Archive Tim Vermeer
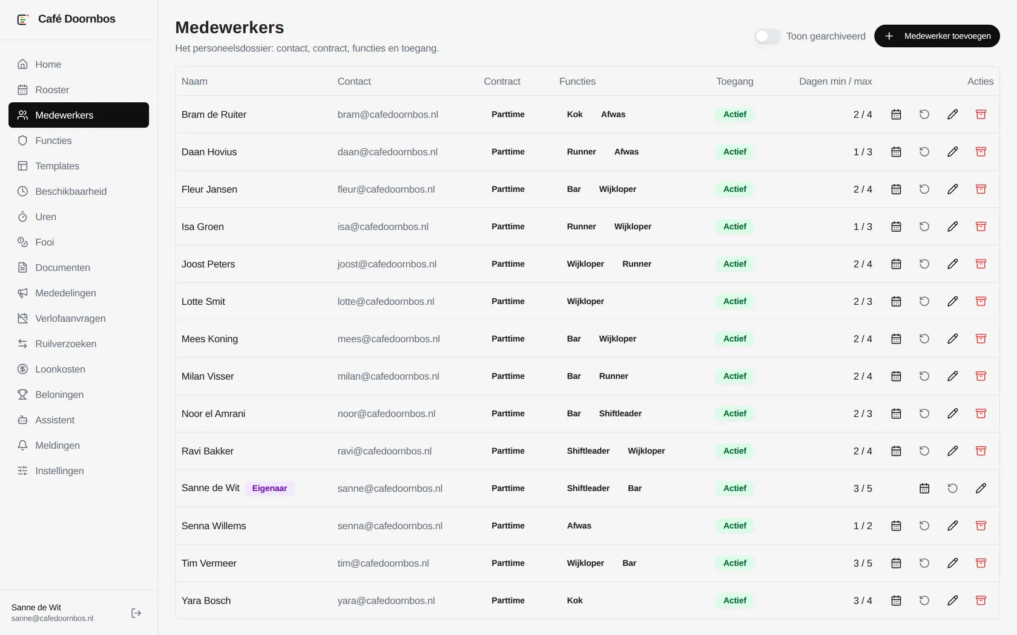This screenshot has height=635, width=1017. pyautogui.click(x=981, y=563)
